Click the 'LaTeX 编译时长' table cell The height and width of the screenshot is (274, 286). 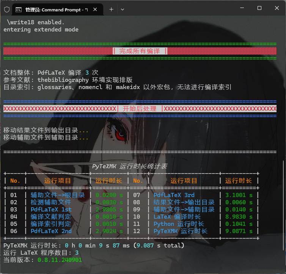coord(177,217)
